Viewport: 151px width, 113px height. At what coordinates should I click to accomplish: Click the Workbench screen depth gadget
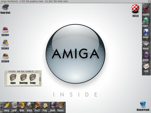click(149, 1)
